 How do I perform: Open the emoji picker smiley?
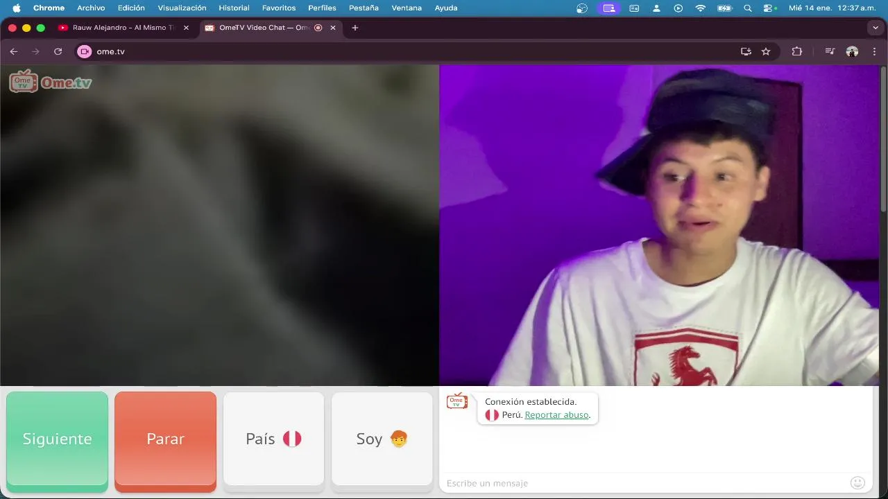[858, 483]
